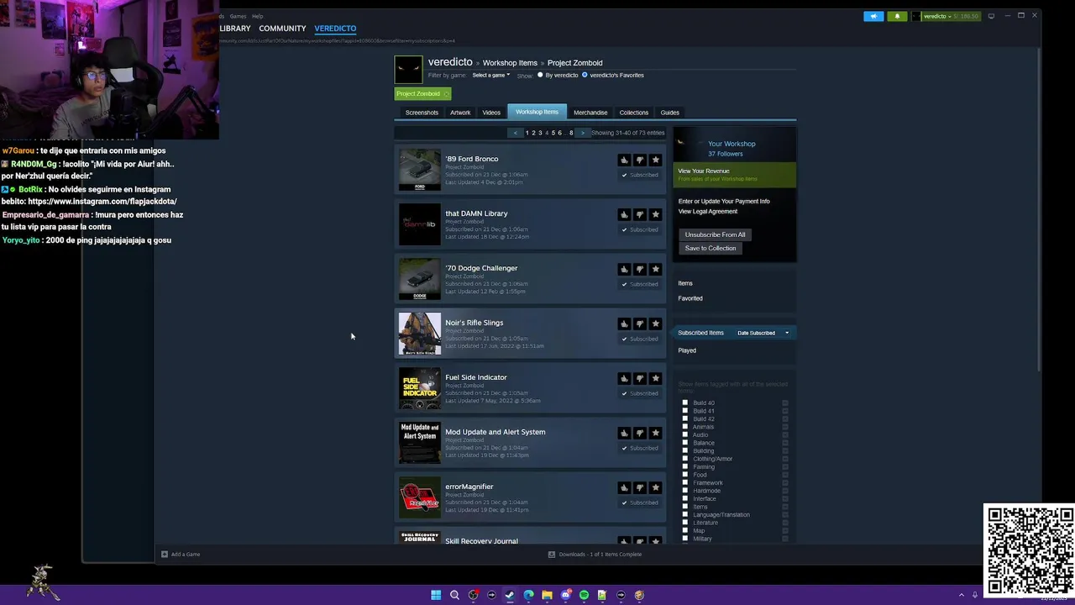Viewport: 1075px width, 605px height.
Task: Go to page 8 of results
Action: pyautogui.click(x=571, y=133)
